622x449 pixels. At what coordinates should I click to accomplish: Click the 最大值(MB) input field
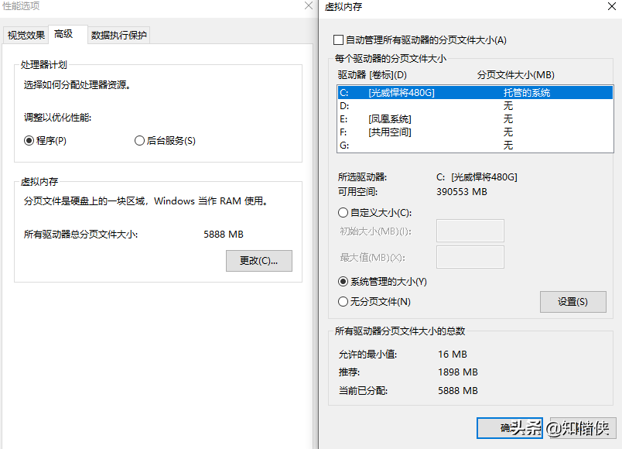click(470, 257)
